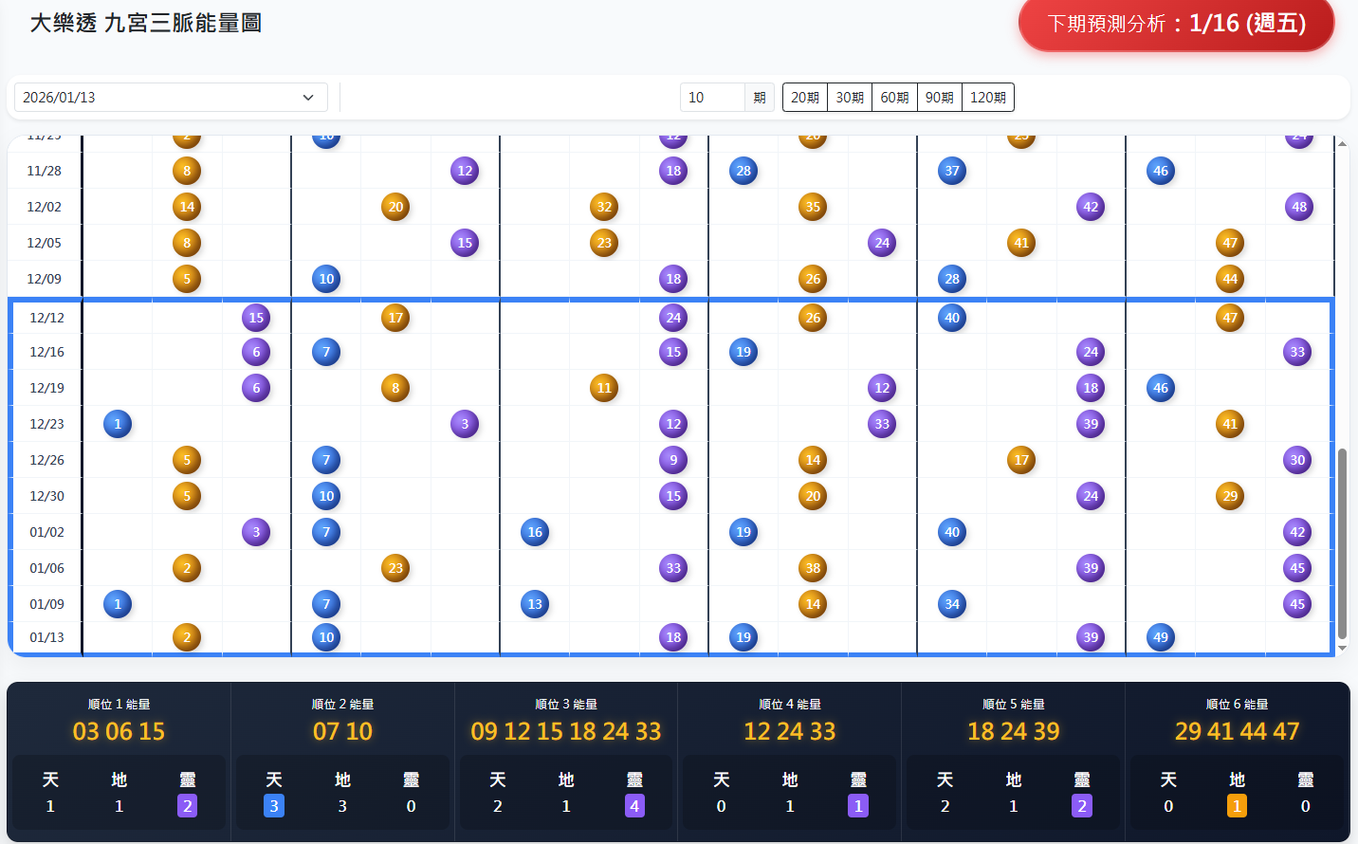1358x844 pixels.
Task: Click orange ball 11 in the 12/19 row
Action: [604, 388]
